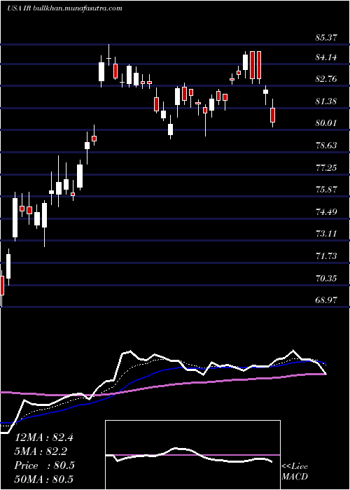Select the 71.73 price level label
The height and width of the screenshot is (490, 350).
click(x=326, y=256)
